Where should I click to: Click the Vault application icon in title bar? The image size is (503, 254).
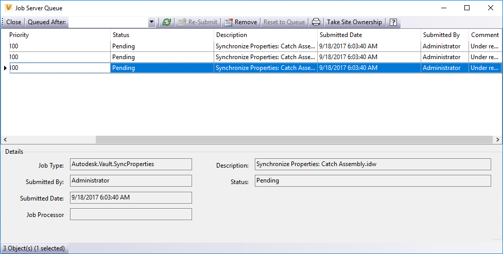coord(9,8)
